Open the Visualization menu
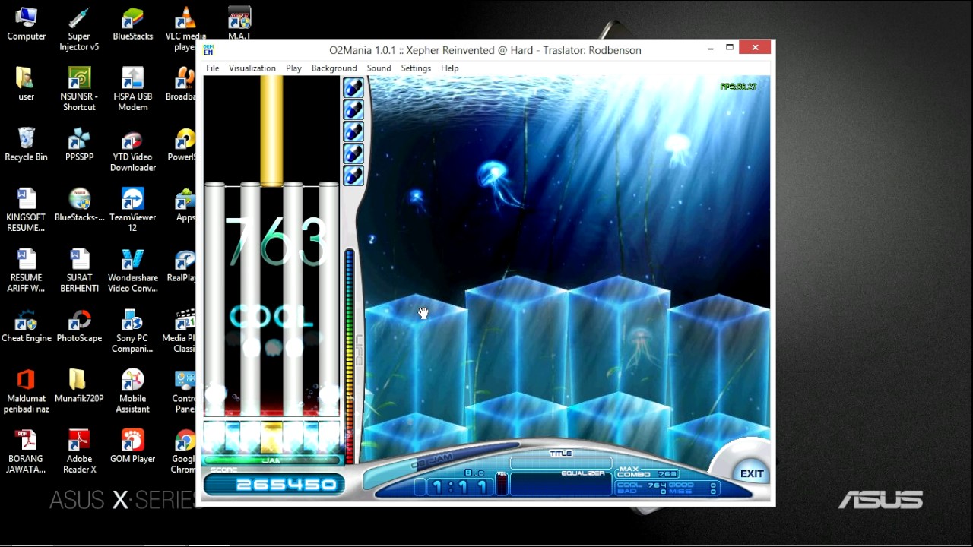This screenshot has height=547, width=973. pos(252,68)
